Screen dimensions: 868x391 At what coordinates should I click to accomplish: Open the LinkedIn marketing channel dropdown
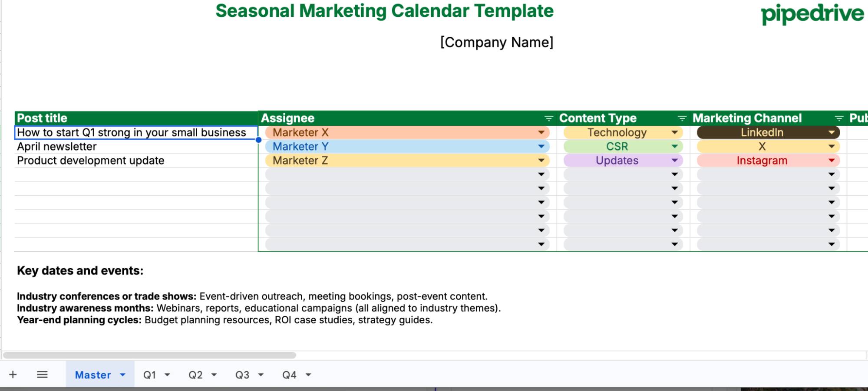(x=831, y=132)
